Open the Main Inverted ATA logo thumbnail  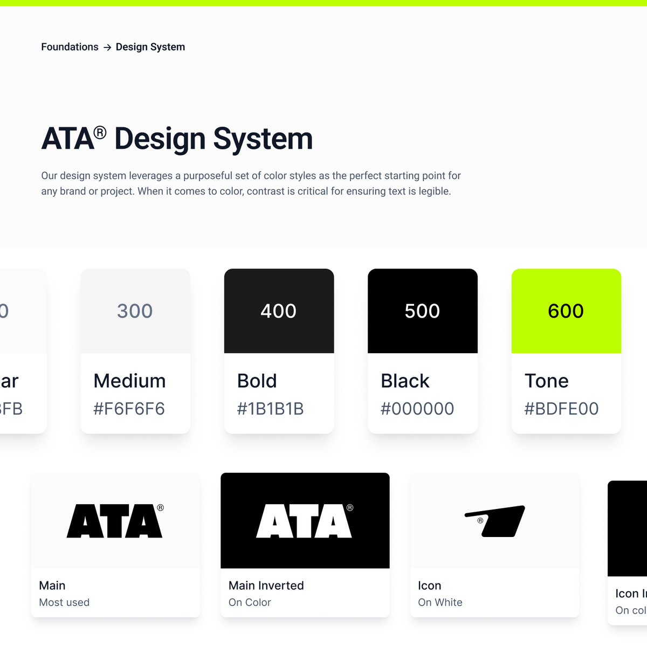[305, 521]
